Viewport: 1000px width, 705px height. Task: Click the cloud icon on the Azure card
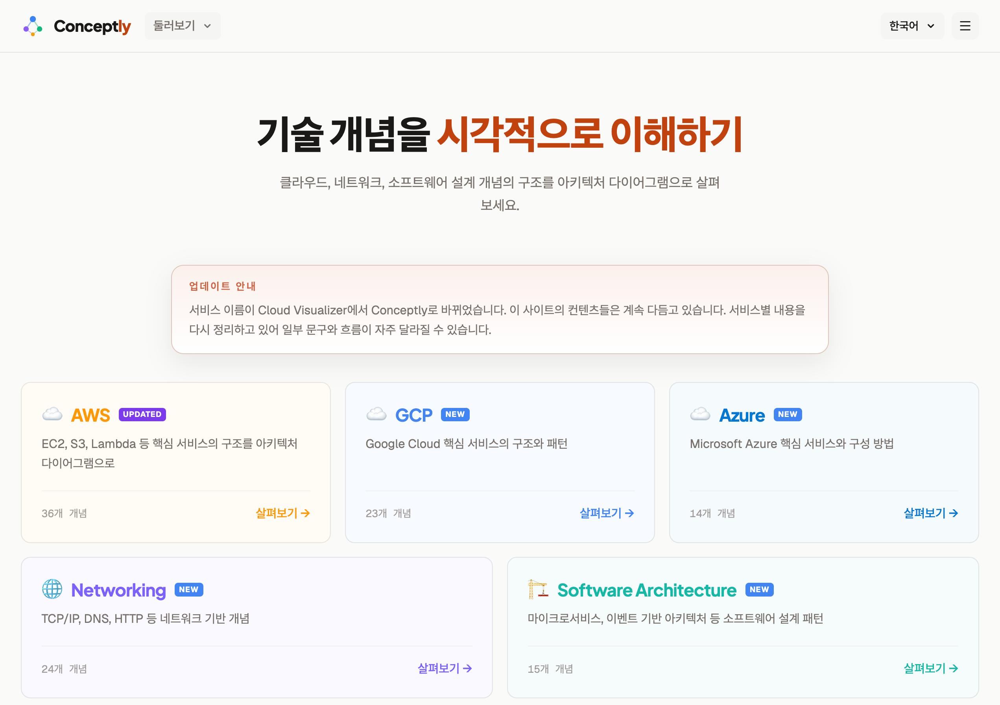click(x=700, y=414)
